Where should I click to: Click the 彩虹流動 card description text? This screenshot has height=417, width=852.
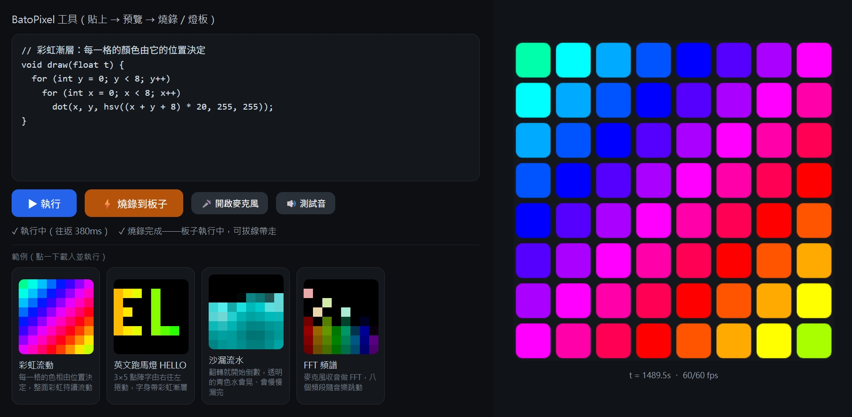[x=56, y=382]
